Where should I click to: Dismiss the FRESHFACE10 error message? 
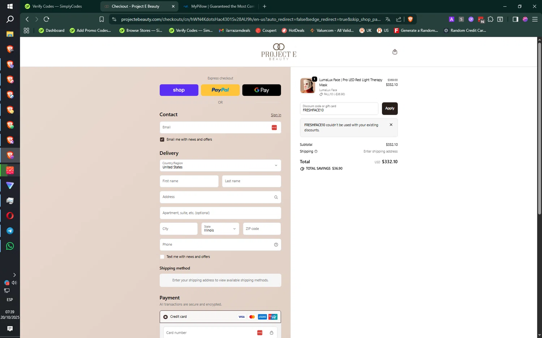click(x=391, y=125)
